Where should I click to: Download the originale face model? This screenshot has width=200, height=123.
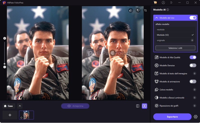(192, 40)
